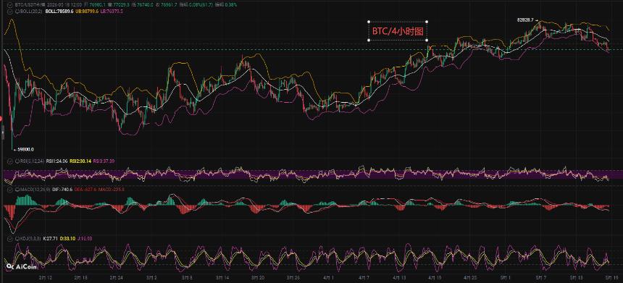The image size is (623, 283).
Task: Click the 82828.7 high price marker
Action: tap(526, 20)
